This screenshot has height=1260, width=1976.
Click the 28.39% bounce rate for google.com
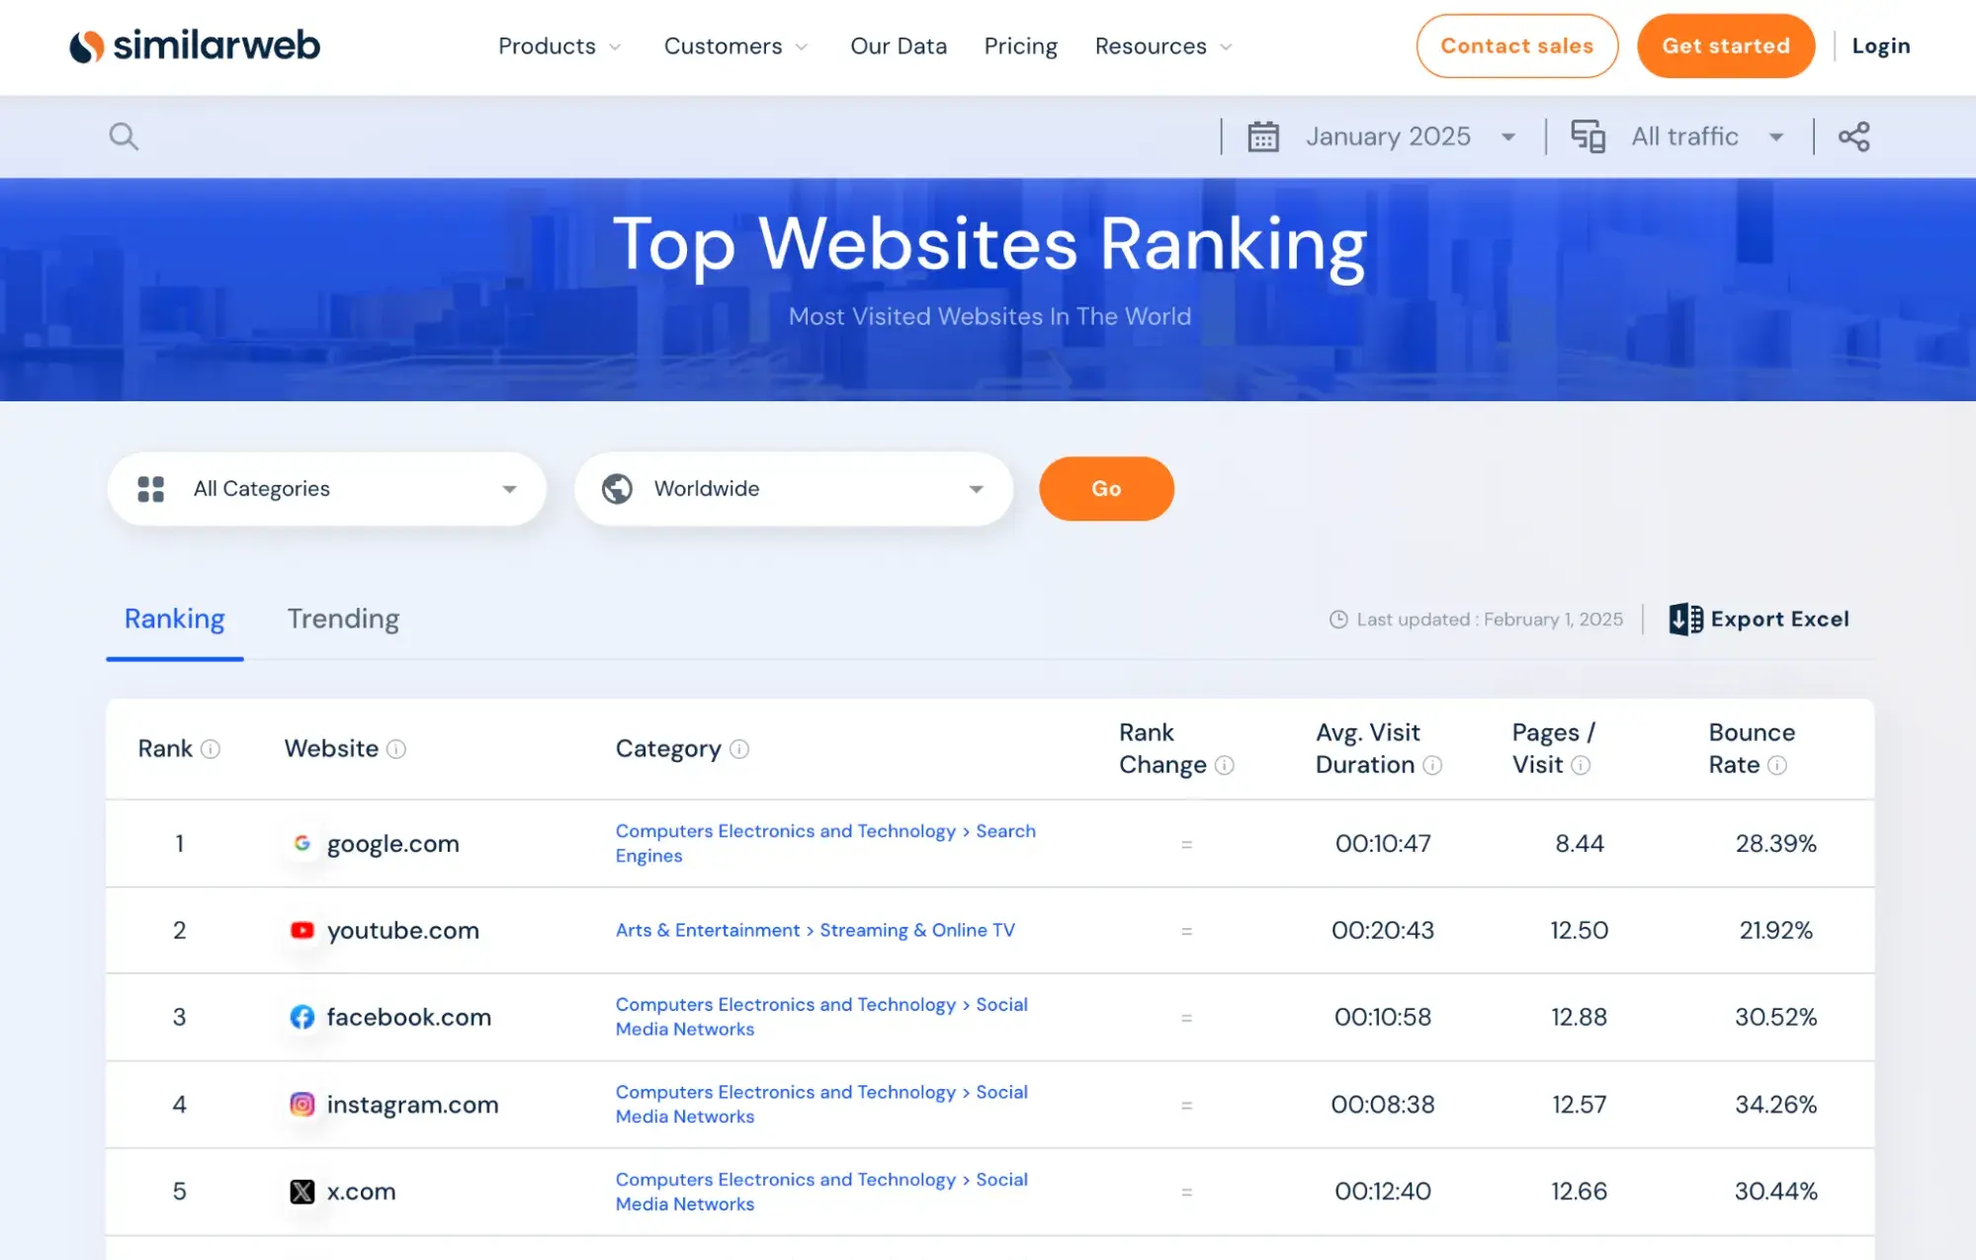click(x=1775, y=844)
